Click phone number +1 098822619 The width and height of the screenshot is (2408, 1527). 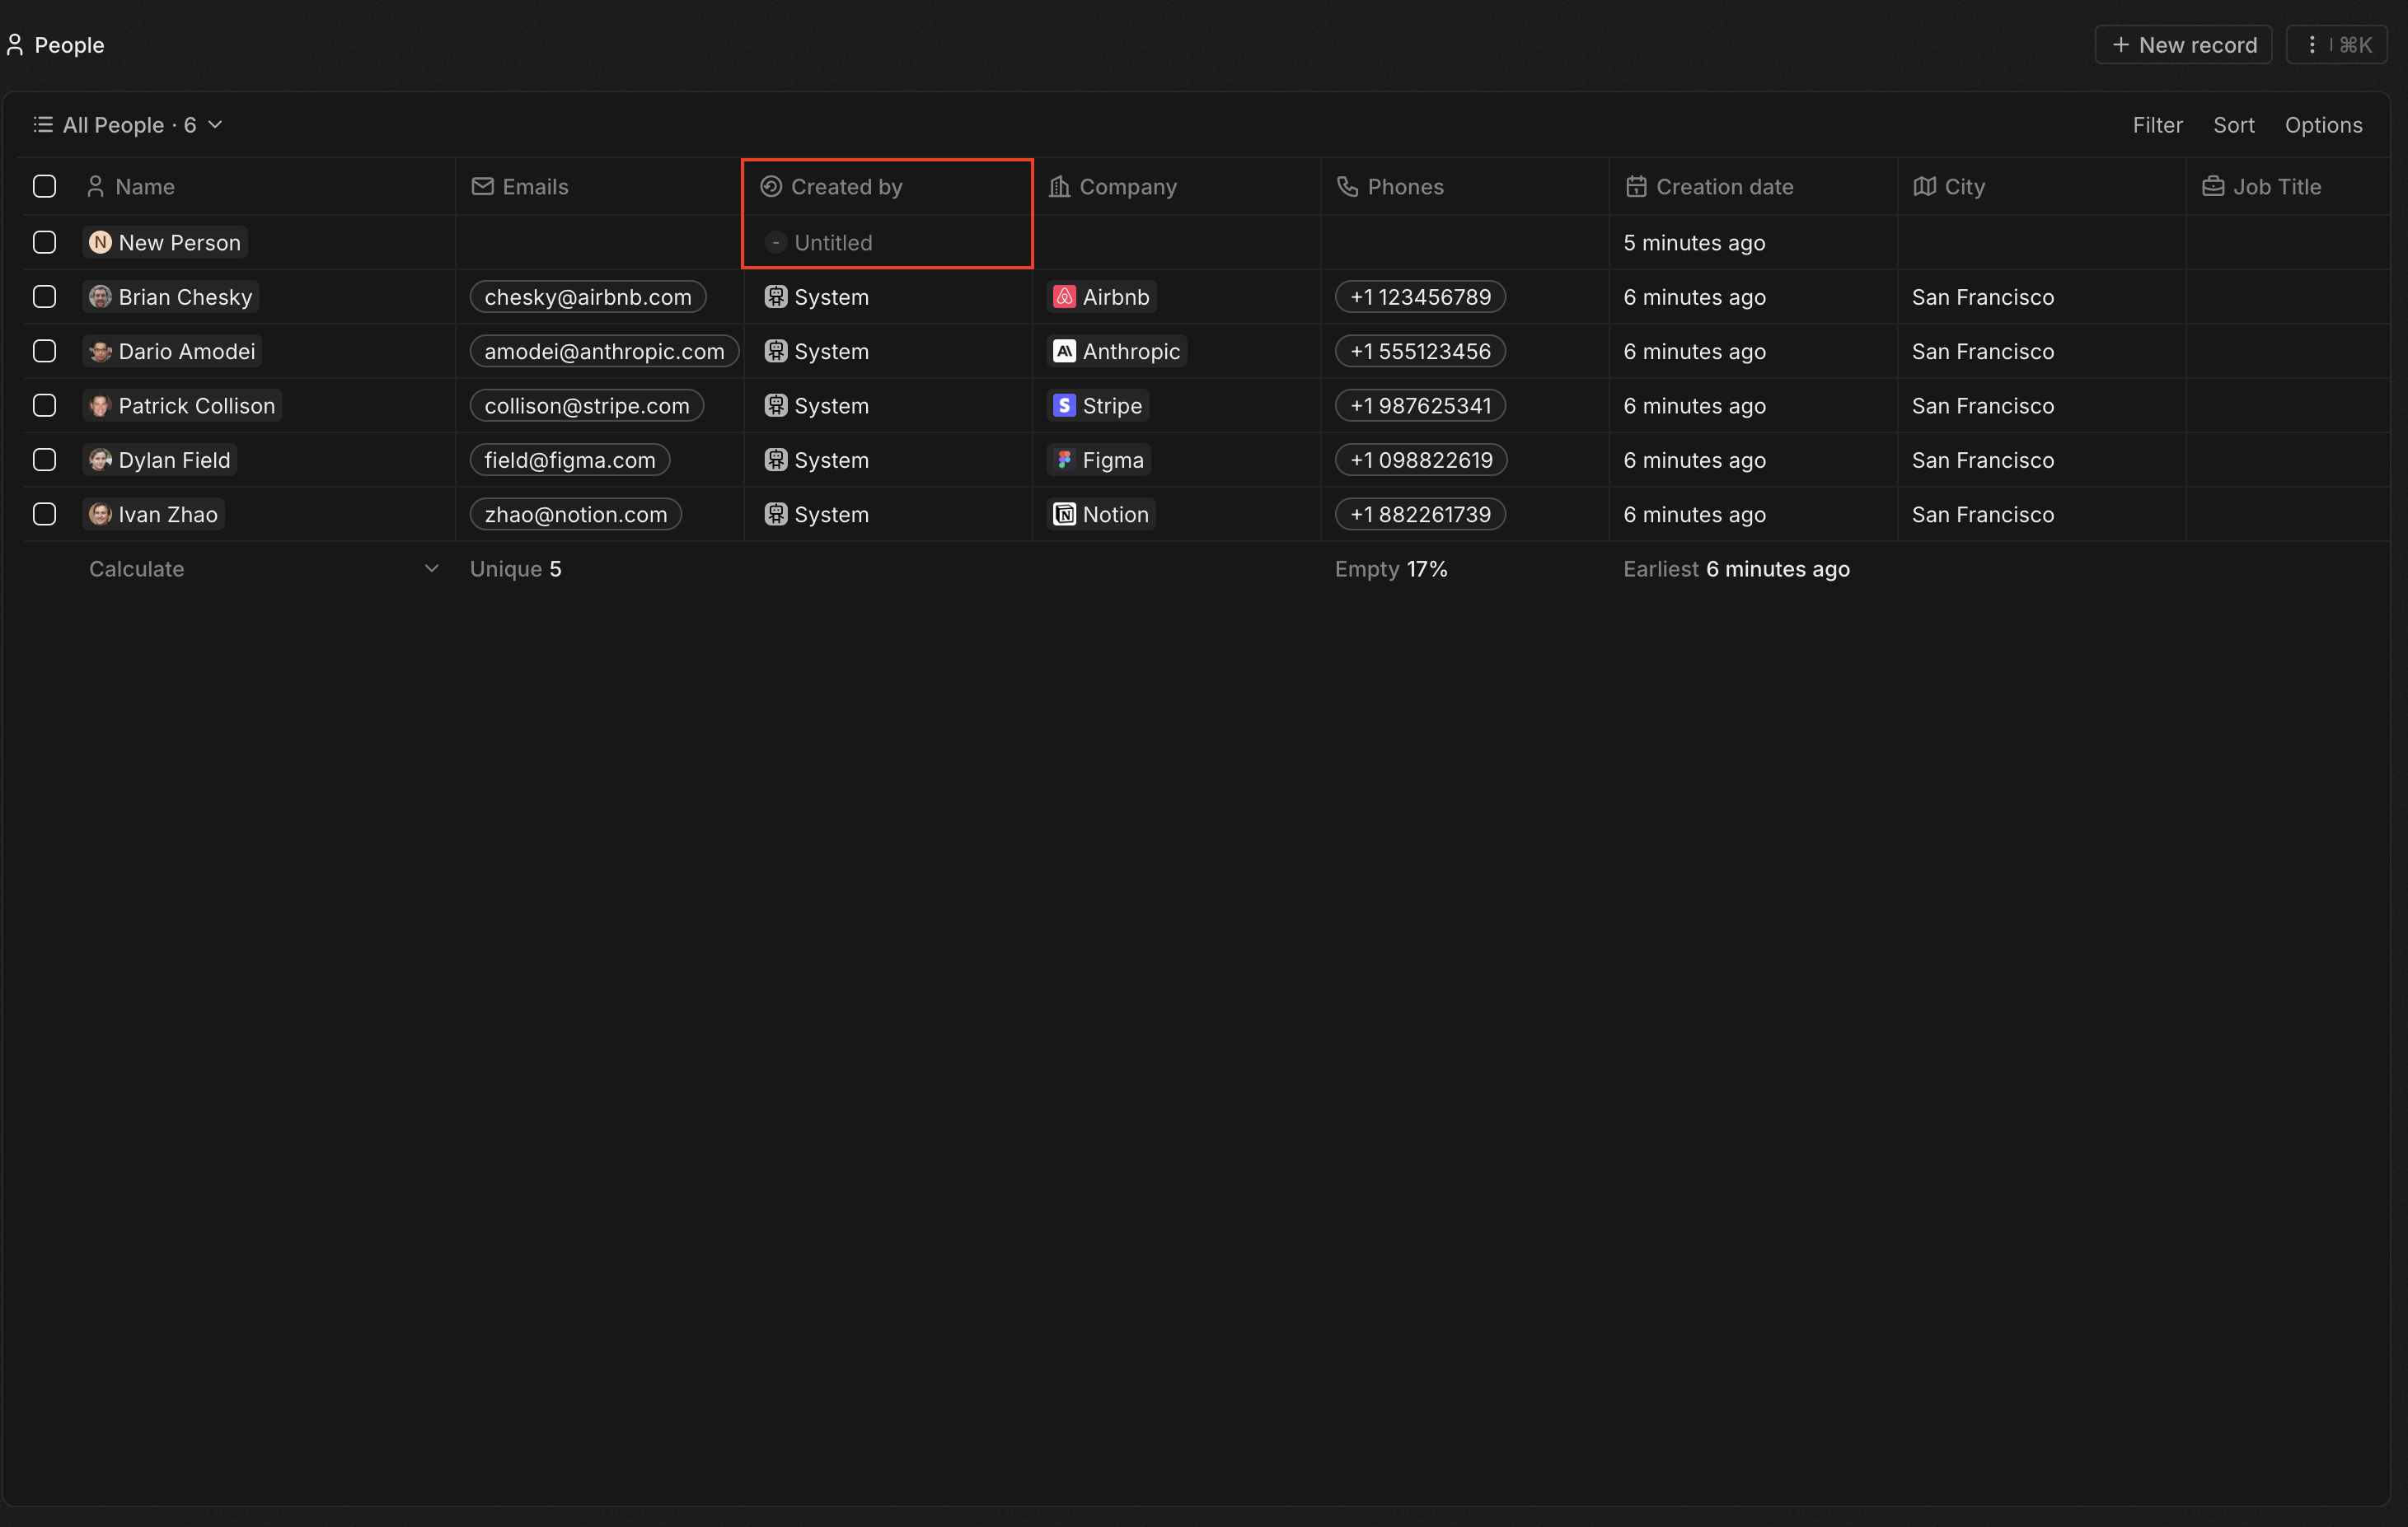pyautogui.click(x=1420, y=460)
